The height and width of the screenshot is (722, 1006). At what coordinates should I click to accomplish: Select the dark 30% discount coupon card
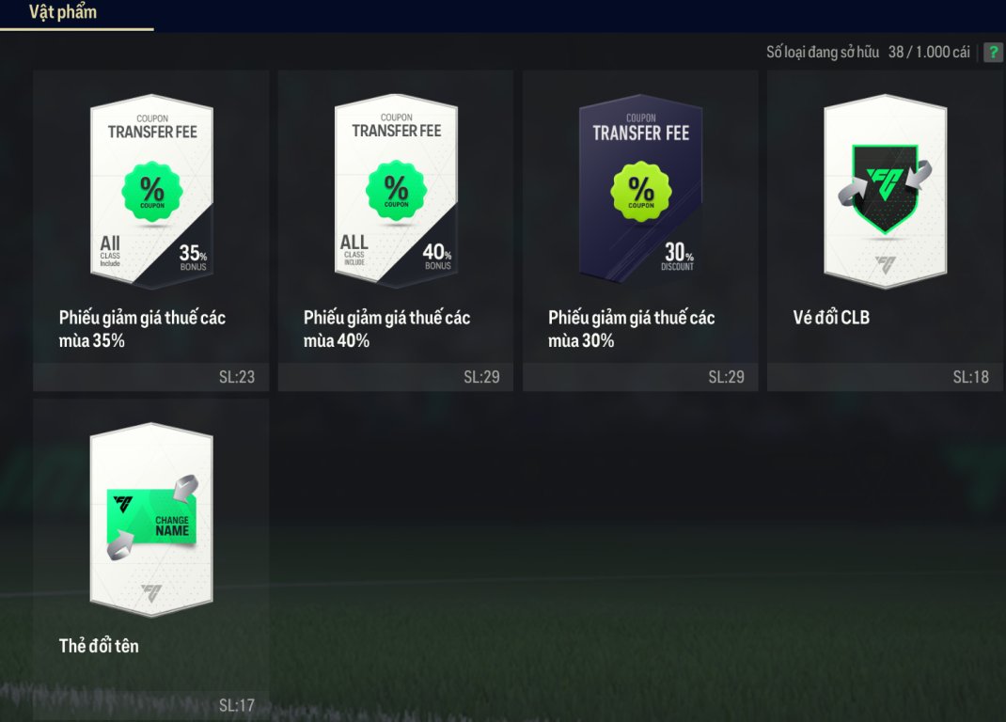pyautogui.click(x=640, y=192)
